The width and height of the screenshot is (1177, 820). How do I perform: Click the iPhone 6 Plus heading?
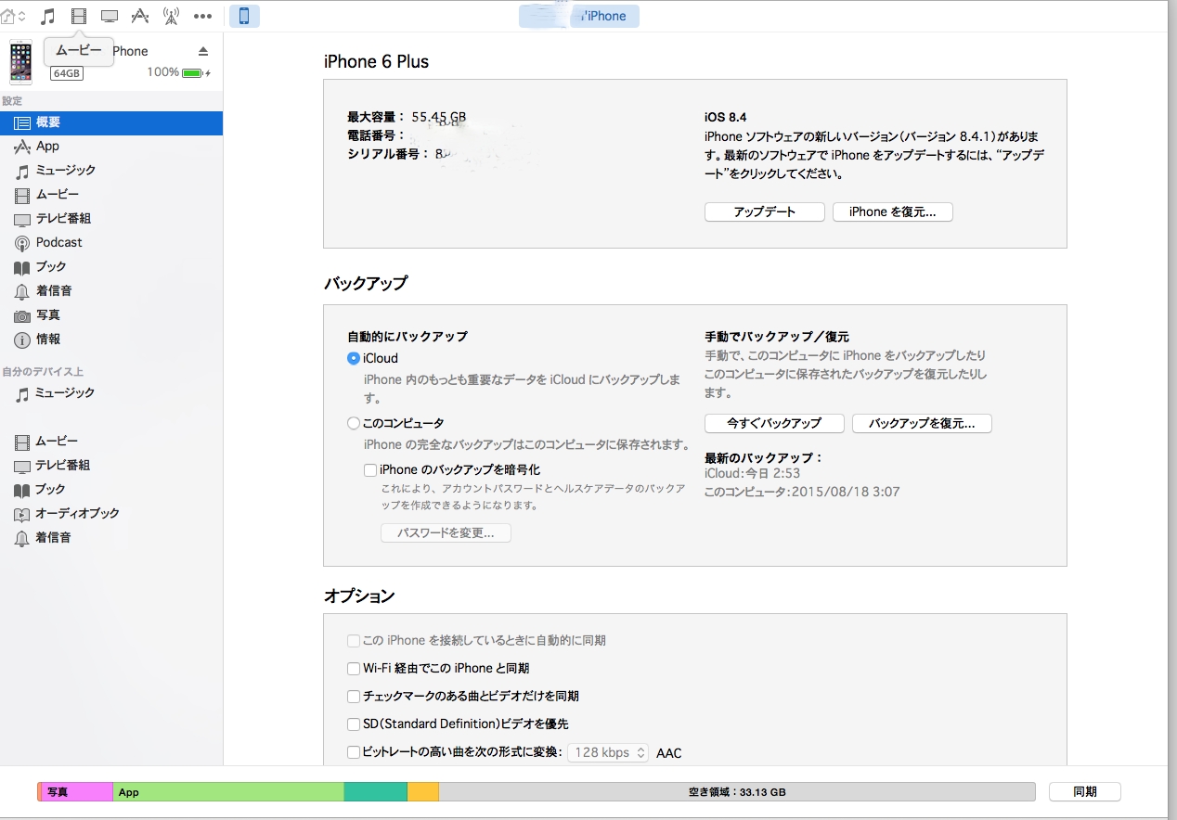(x=376, y=61)
